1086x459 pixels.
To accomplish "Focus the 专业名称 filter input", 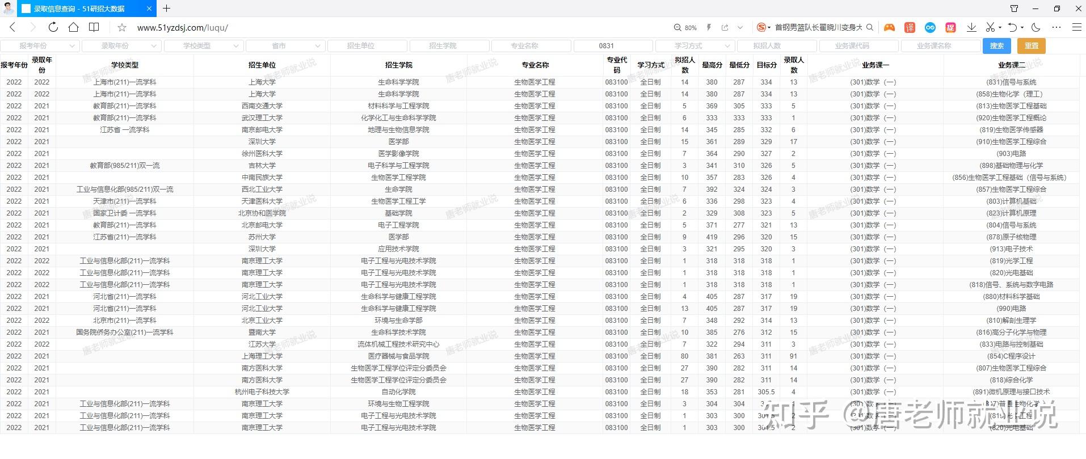I will click(531, 46).
